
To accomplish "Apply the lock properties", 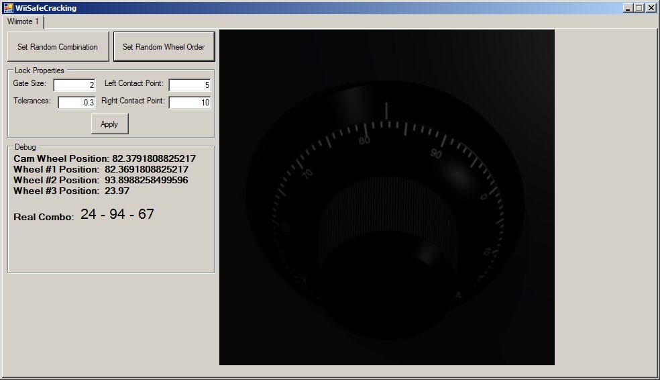I will pyautogui.click(x=109, y=124).
